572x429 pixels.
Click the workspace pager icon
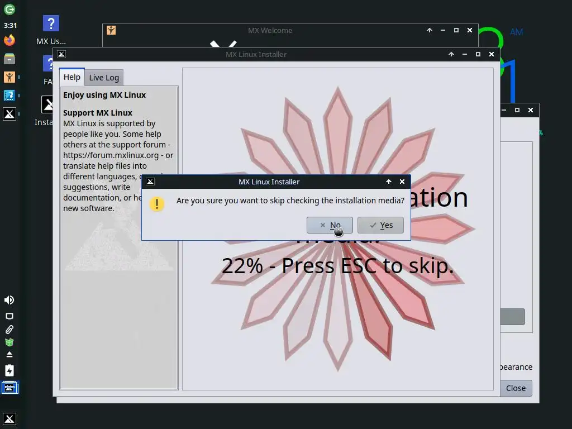pyautogui.click(x=9, y=388)
